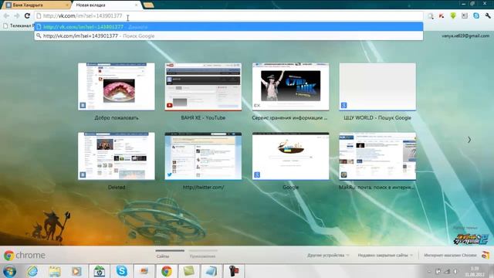Open the red camcorder app in taskbar

(x=234, y=271)
